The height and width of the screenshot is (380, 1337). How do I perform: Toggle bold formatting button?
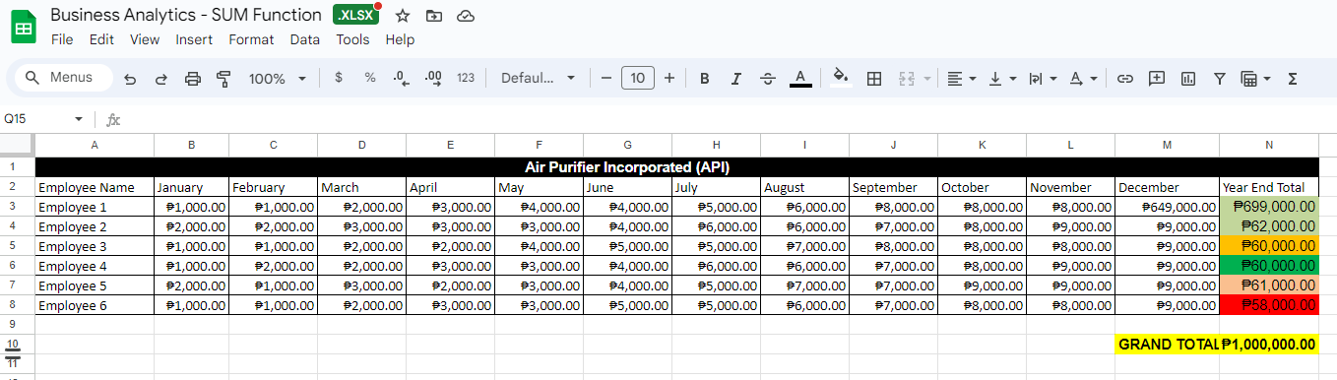point(704,79)
